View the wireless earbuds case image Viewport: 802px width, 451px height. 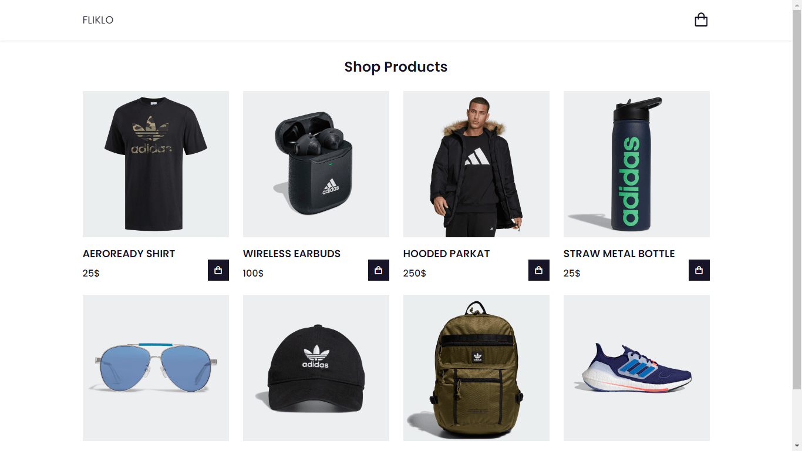(x=316, y=164)
